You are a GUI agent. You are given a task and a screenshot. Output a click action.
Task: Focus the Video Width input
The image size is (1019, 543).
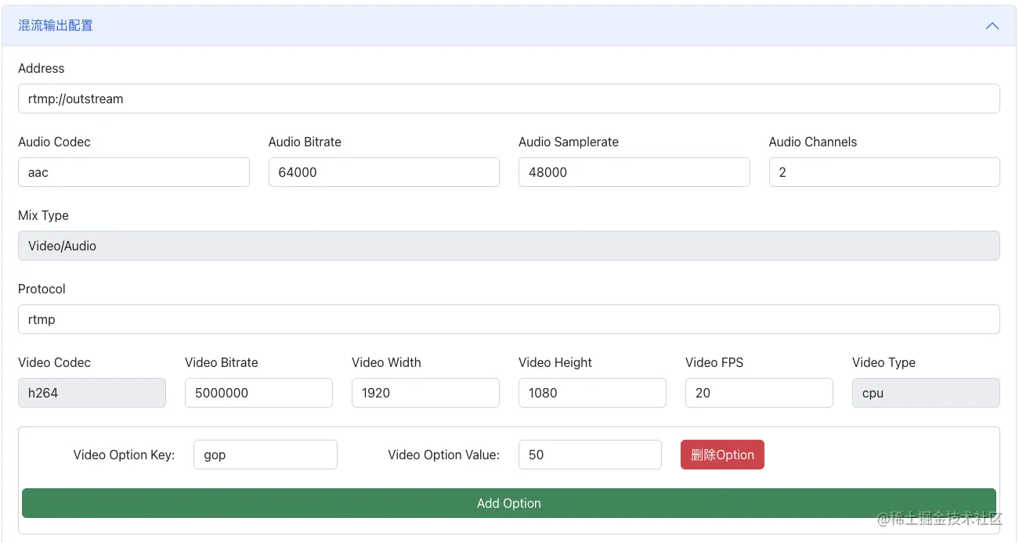pyautogui.click(x=425, y=393)
